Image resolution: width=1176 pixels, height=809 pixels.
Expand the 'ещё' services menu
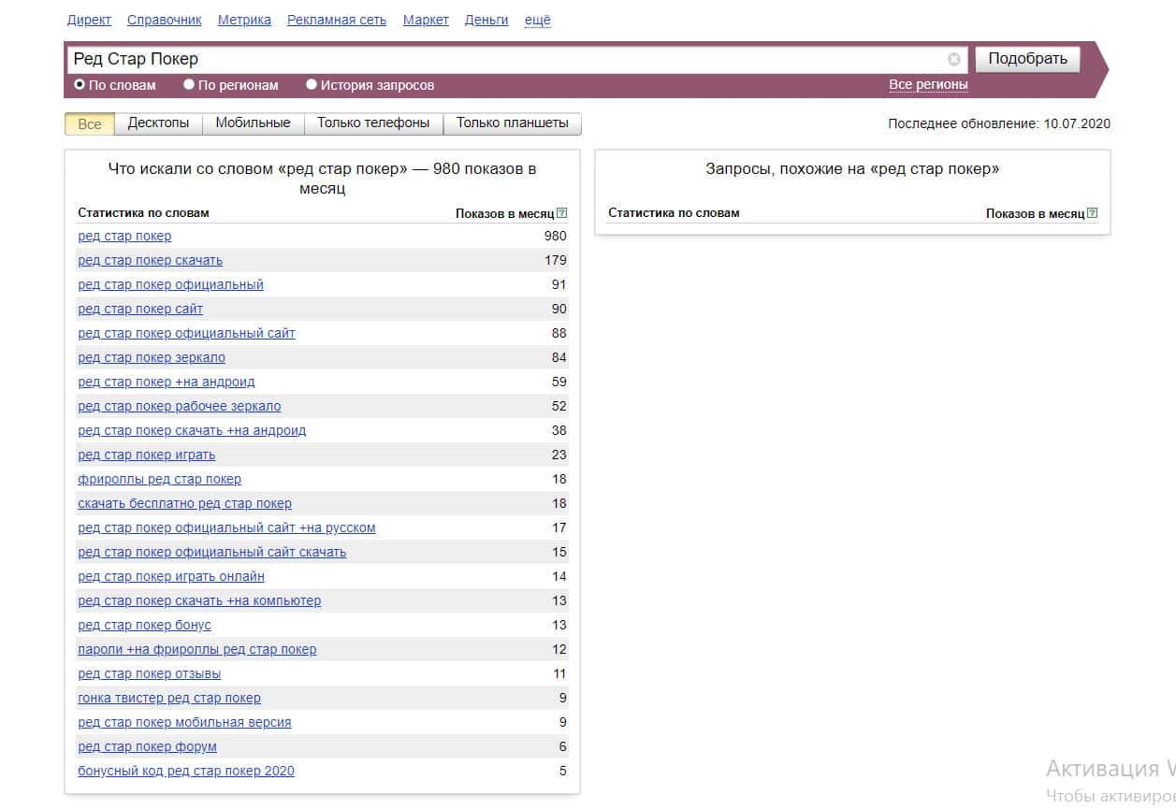click(537, 20)
